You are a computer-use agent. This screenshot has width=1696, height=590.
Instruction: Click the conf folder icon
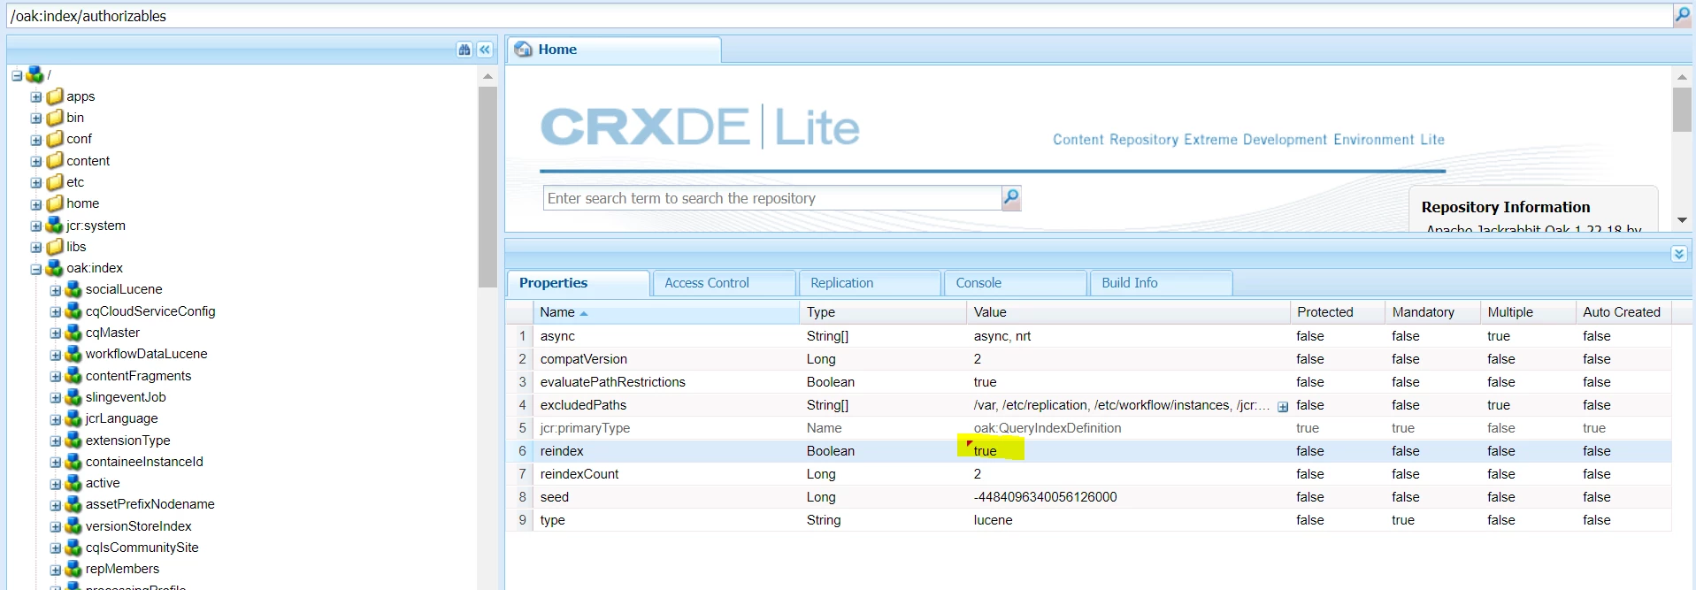[x=55, y=139]
